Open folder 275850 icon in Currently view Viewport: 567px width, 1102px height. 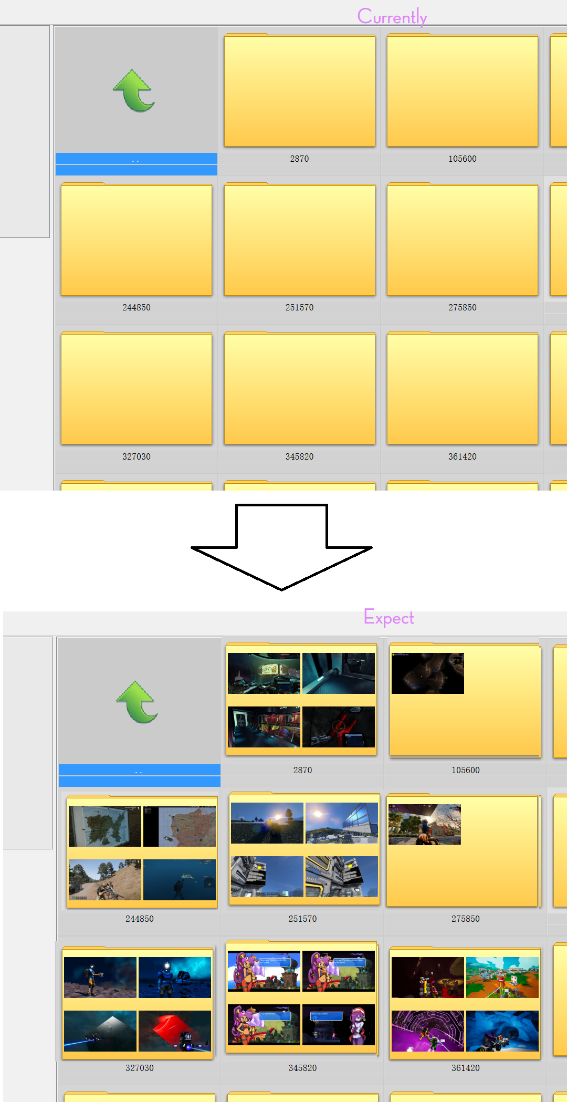pos(463,240)
